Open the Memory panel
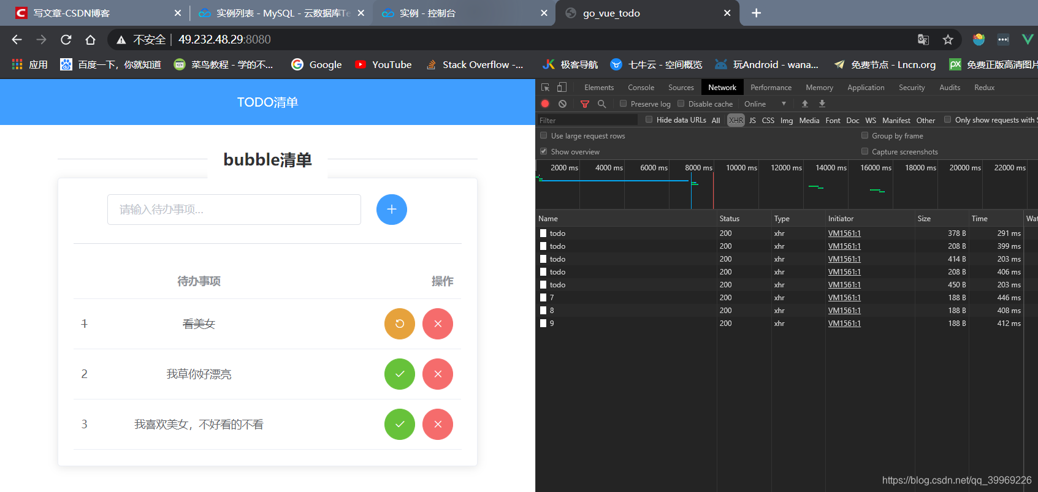Screen dimensions: 1038x492 click(819, 88)
